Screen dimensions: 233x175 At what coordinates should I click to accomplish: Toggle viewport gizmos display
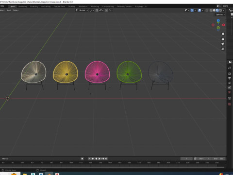[x=192, y=10]
